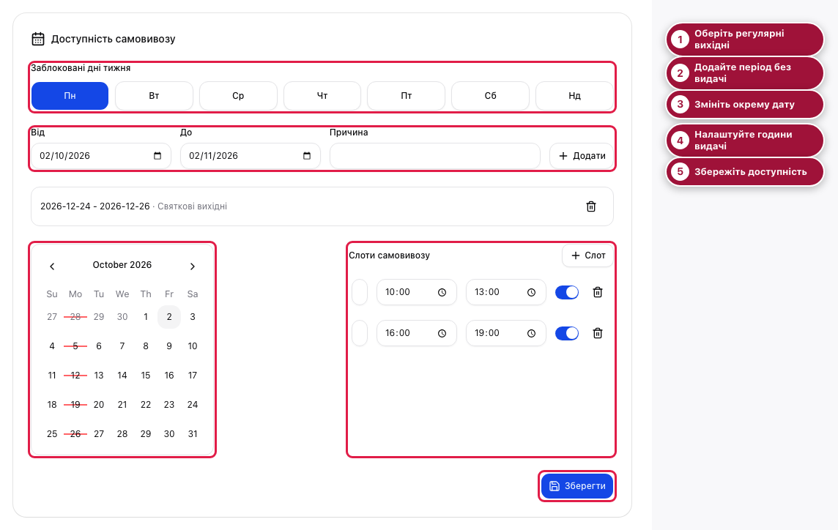This screenshot has width=838, height=530.
Task: Delete the Святкові вихідні blocked period
Action: click(x=590, y=206)
